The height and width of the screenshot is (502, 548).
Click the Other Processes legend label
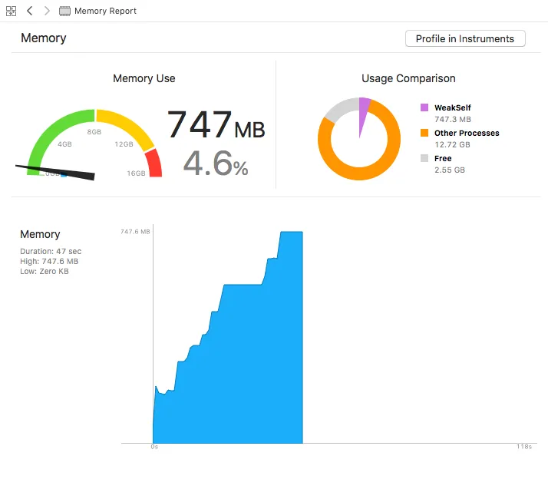467,134
